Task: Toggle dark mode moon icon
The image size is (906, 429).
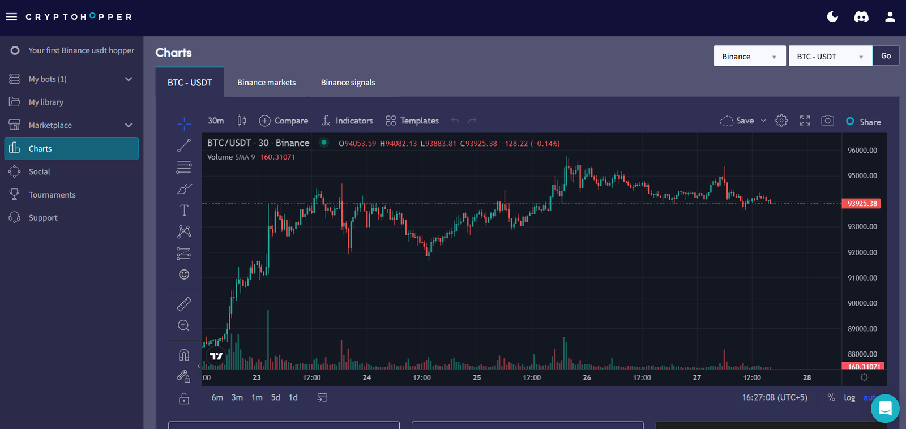Action: click(832, 17)
